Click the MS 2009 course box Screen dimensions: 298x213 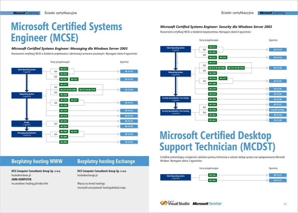(64, 137)
